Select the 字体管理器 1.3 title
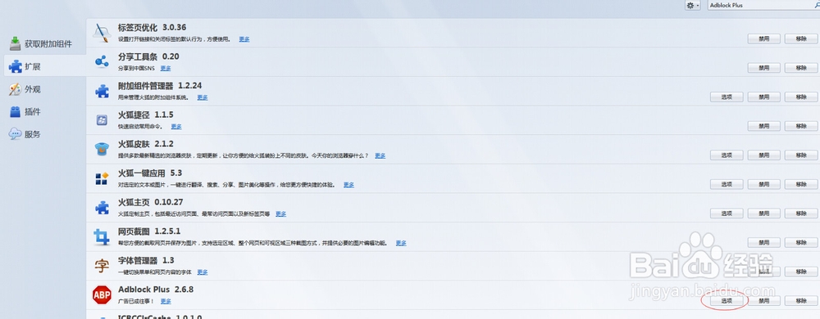 click(147, 261)
